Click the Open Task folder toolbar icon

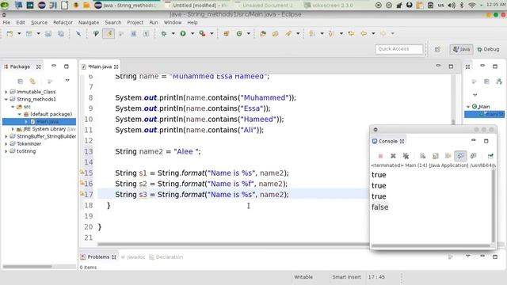(x=276, y=33)
